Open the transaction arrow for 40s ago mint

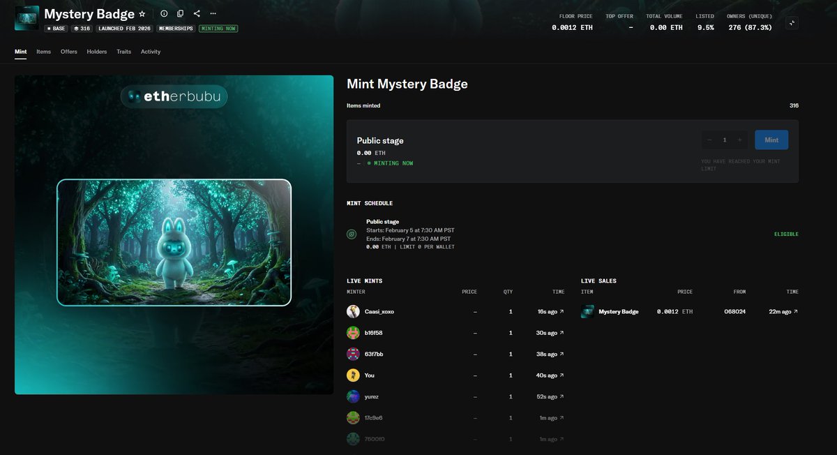(561, 375)
